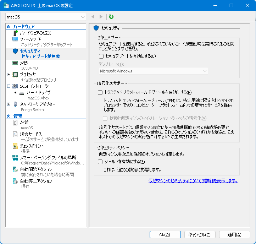Screen dimensions: 256x244
Task: Click the window title bar app icon
Action: 6,6
